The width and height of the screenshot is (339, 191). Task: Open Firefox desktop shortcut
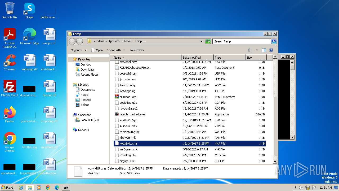click(10, 115)
